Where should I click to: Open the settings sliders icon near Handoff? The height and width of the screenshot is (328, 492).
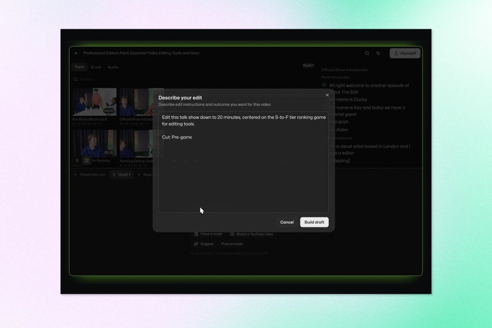point(378,53)
